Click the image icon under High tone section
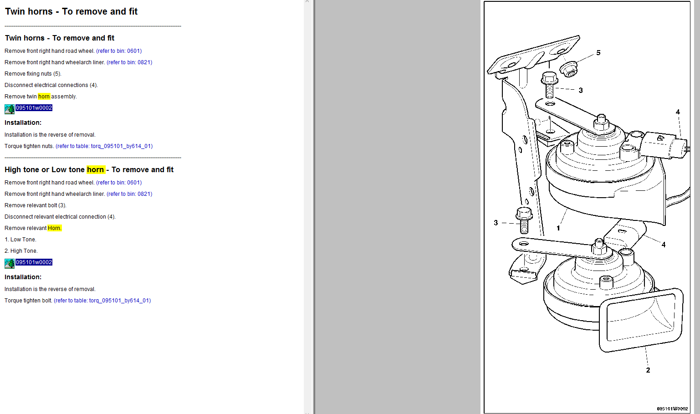The image size is (700, 414). 10,263
